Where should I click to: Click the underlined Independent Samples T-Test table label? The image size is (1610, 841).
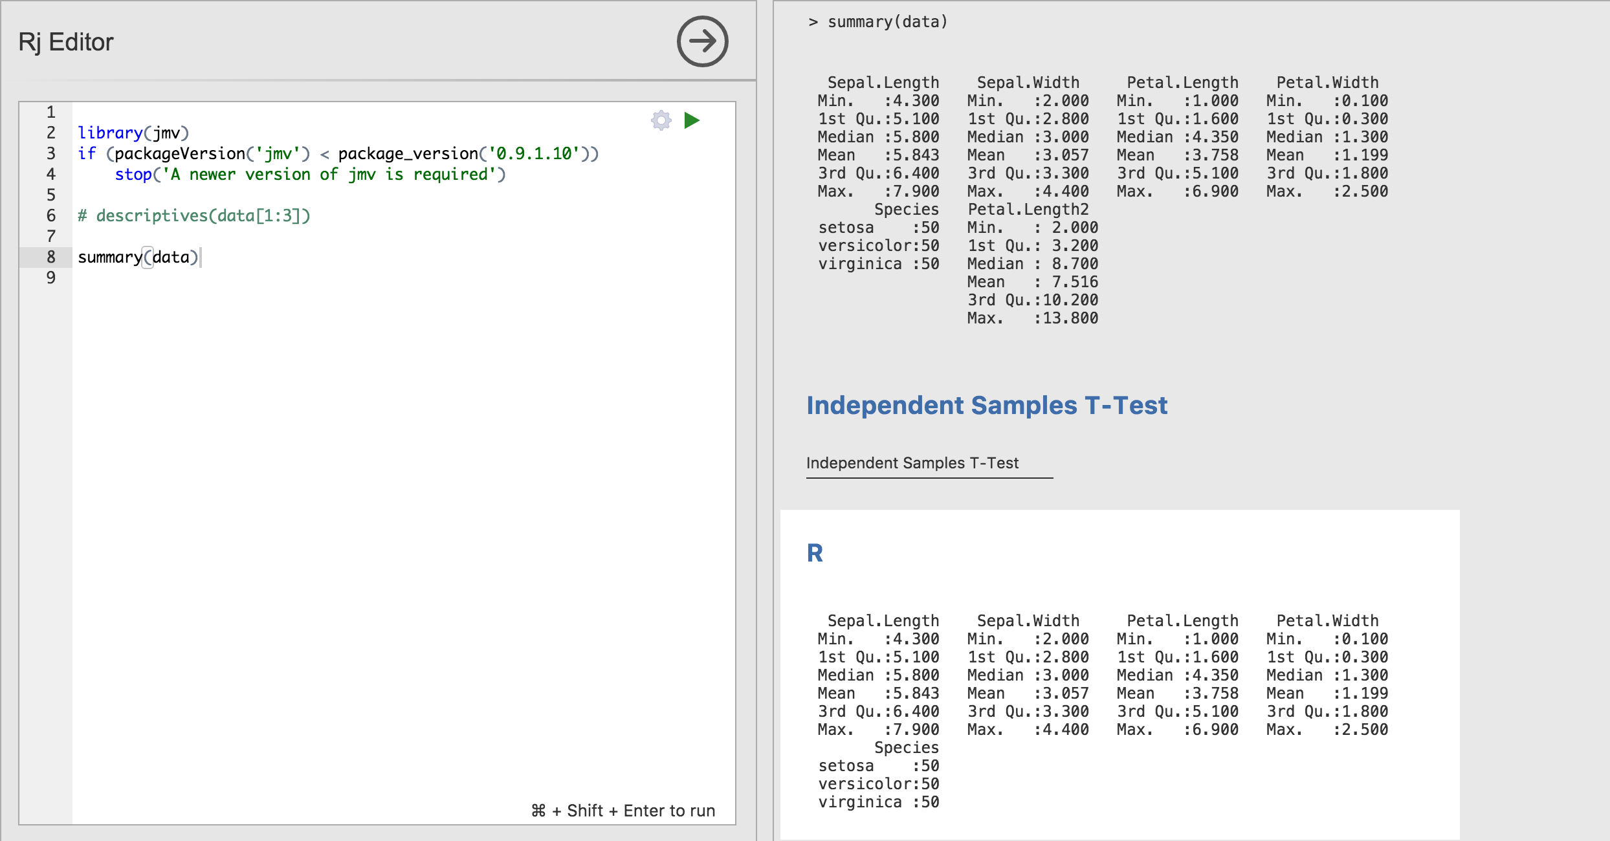click(x=912, y=463)
